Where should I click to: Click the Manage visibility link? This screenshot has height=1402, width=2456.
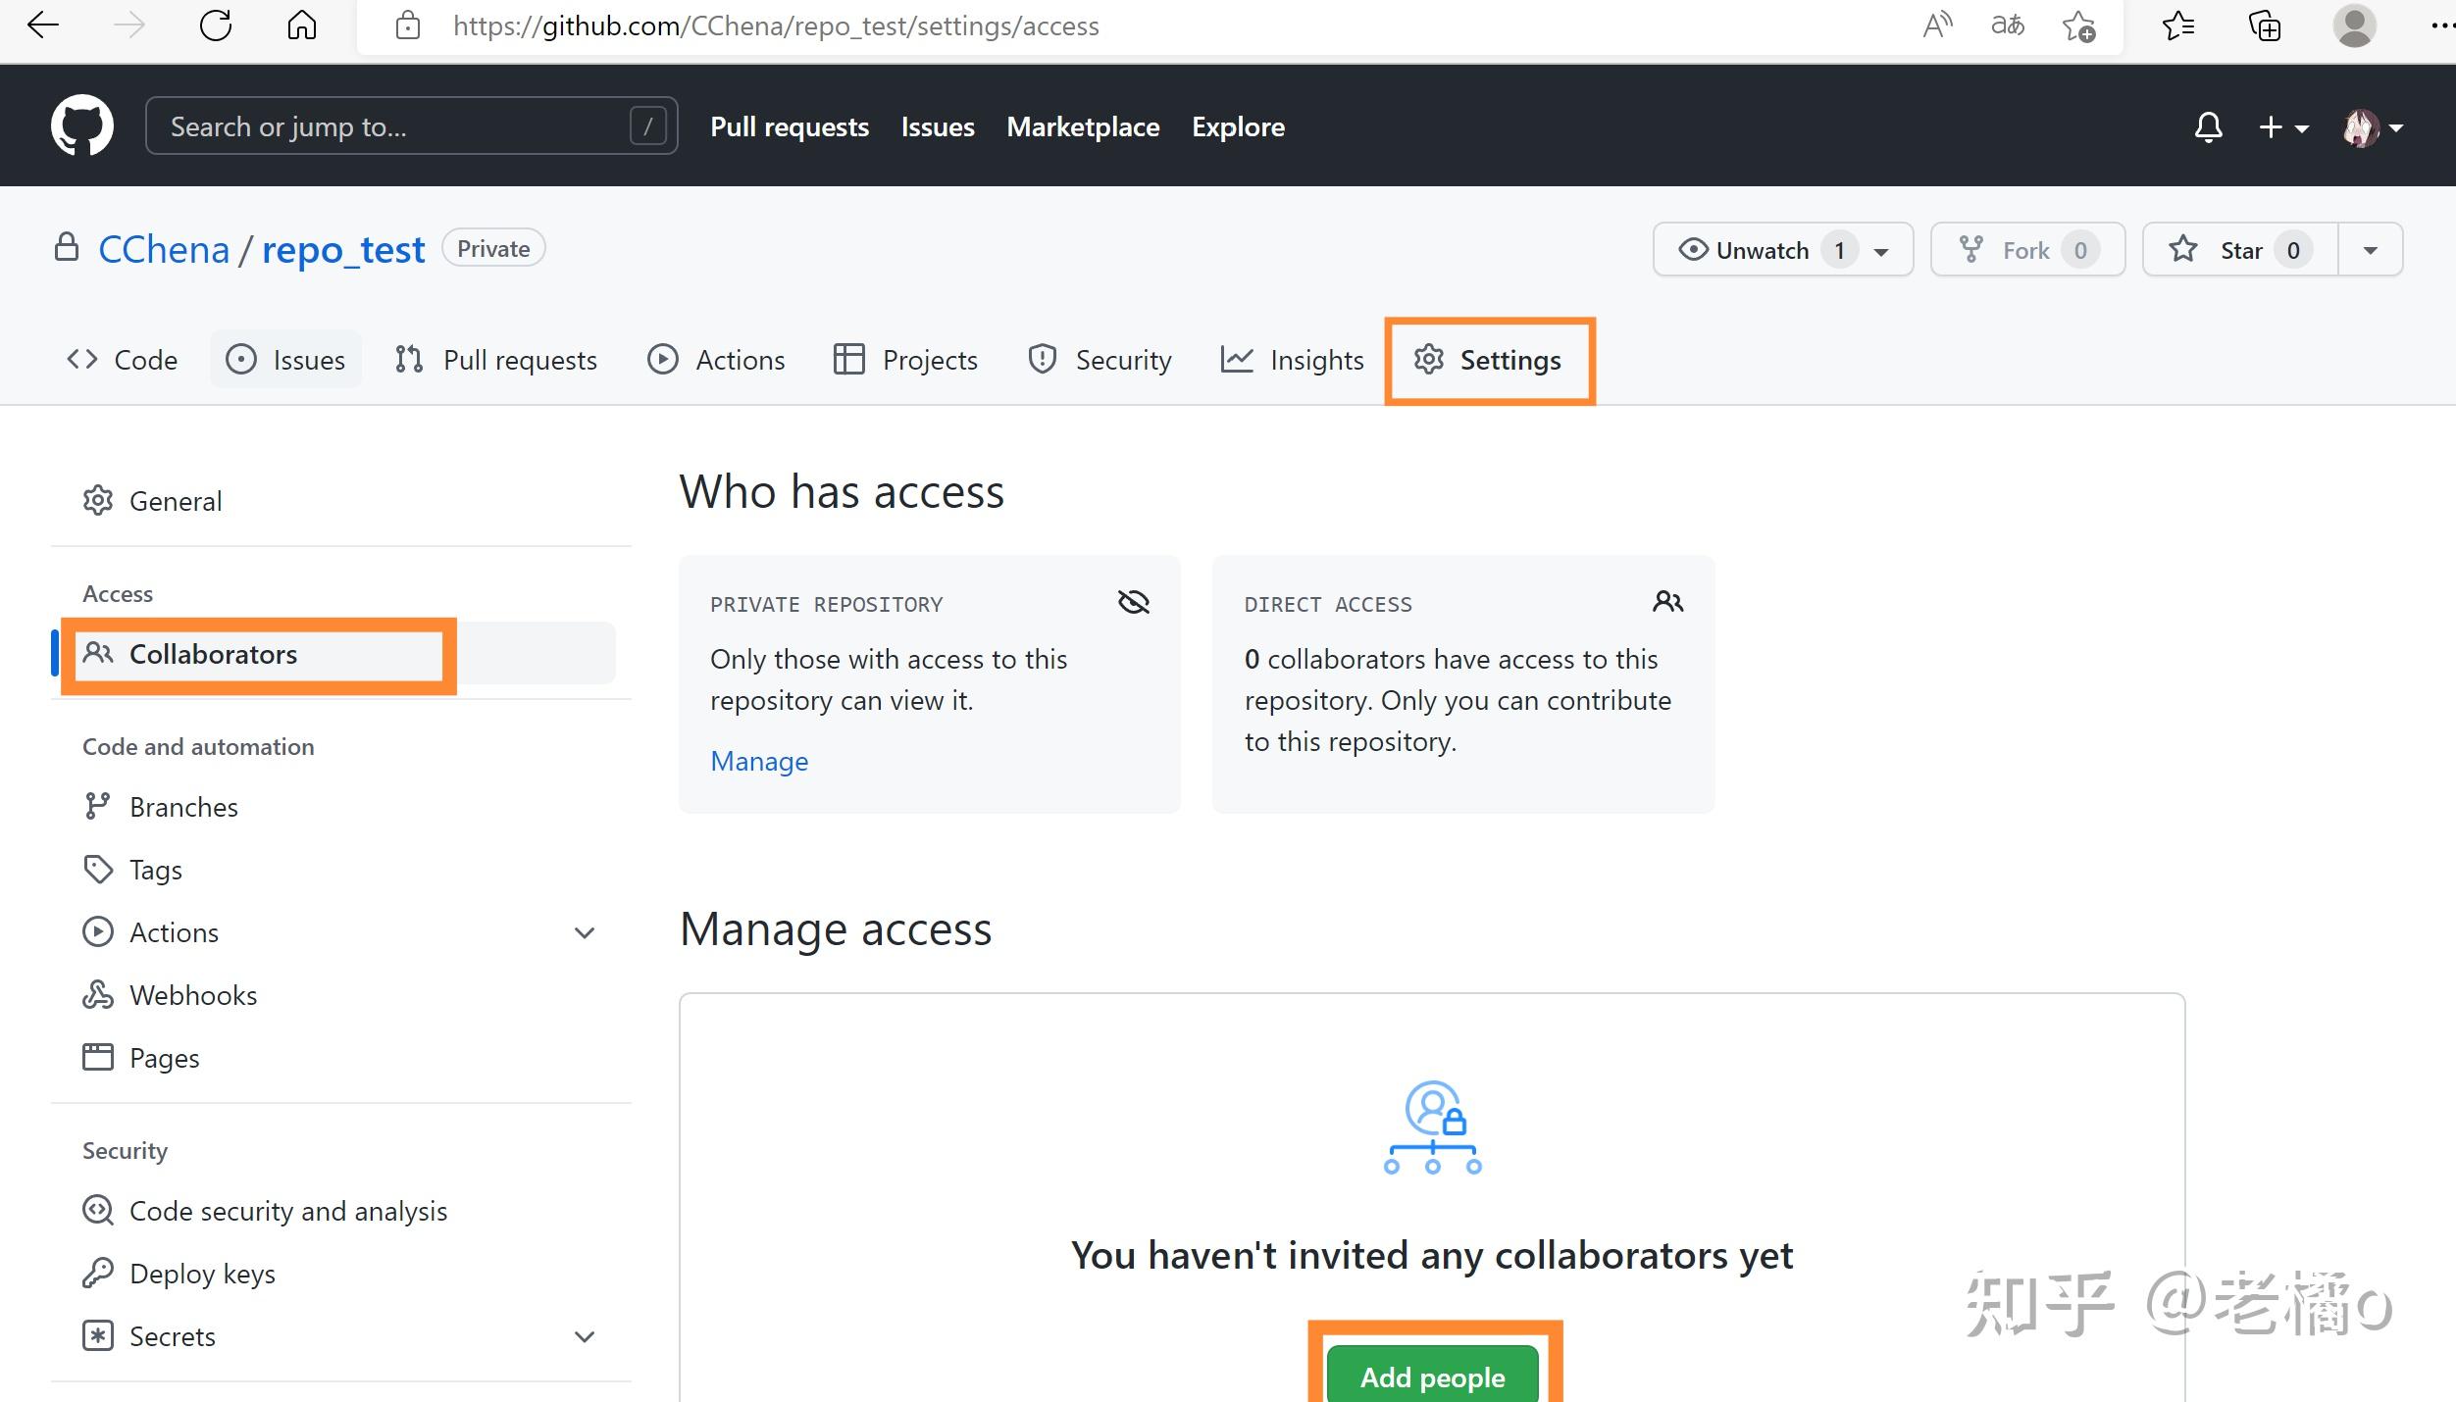click(x=759, y=761)
